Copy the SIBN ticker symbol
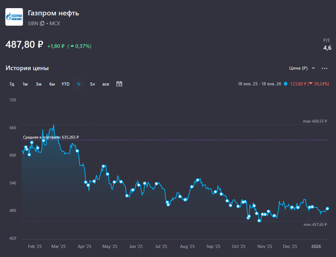Screen dimensions: 336x257 tap(42, 23)
